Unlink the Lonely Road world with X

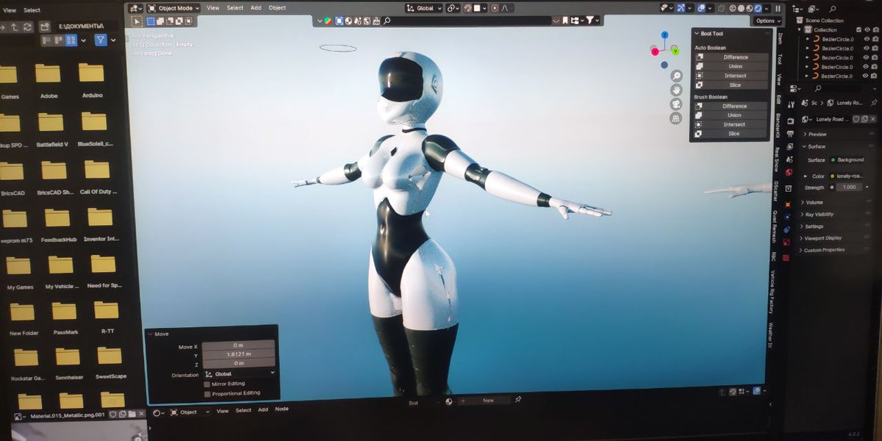873,119
